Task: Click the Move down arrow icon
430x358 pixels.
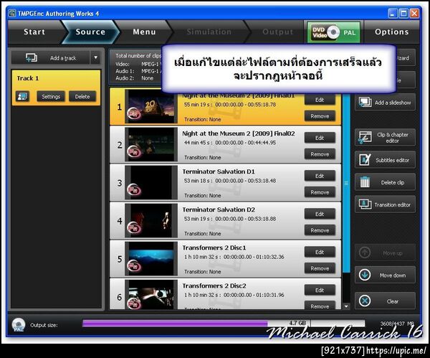Action: [x=365, y=275]
